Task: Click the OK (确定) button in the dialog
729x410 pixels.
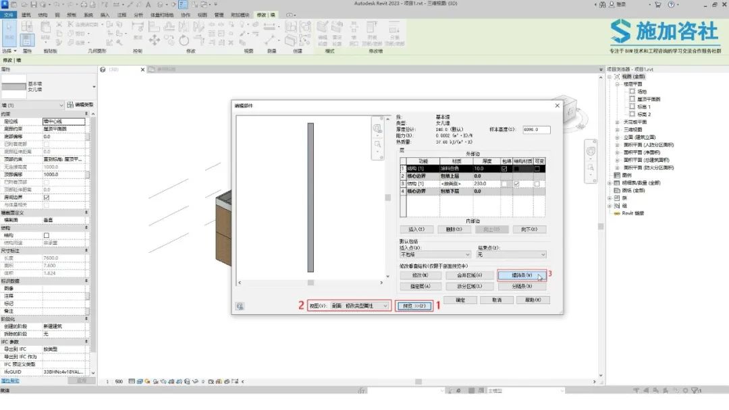Action: (460, 300)
